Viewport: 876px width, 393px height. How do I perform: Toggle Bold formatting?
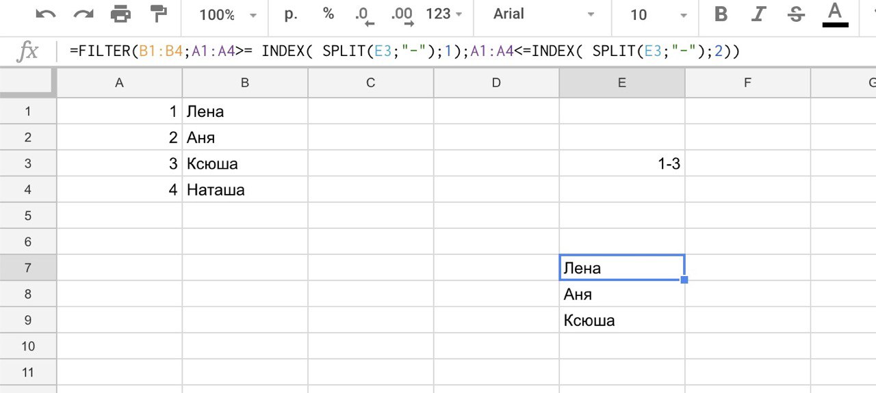(720, 14)
